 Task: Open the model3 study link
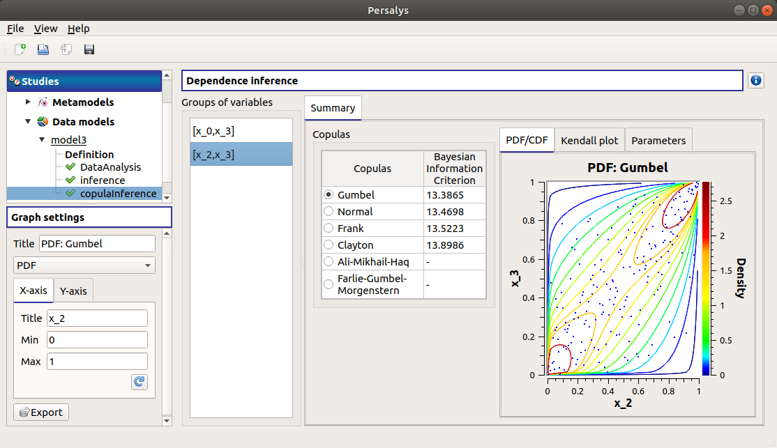point(68,139)
